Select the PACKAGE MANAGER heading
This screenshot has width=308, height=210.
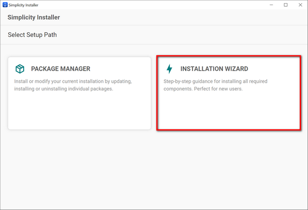click(61, 69)
